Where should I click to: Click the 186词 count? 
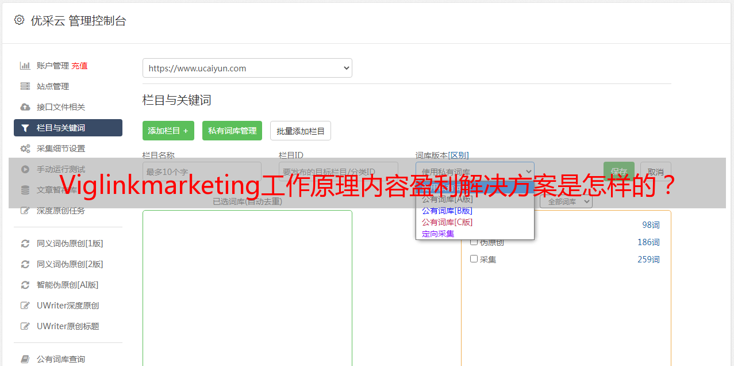coord(648,242)
